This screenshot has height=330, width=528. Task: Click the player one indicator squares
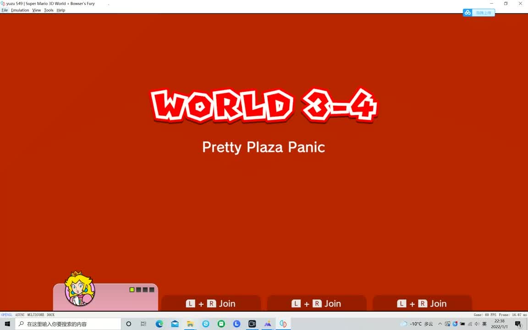(142, 290)
